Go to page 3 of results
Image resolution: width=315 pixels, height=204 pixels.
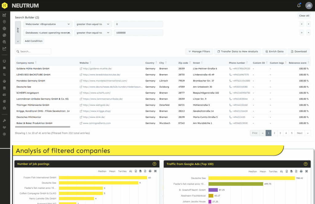click(280, 133)
